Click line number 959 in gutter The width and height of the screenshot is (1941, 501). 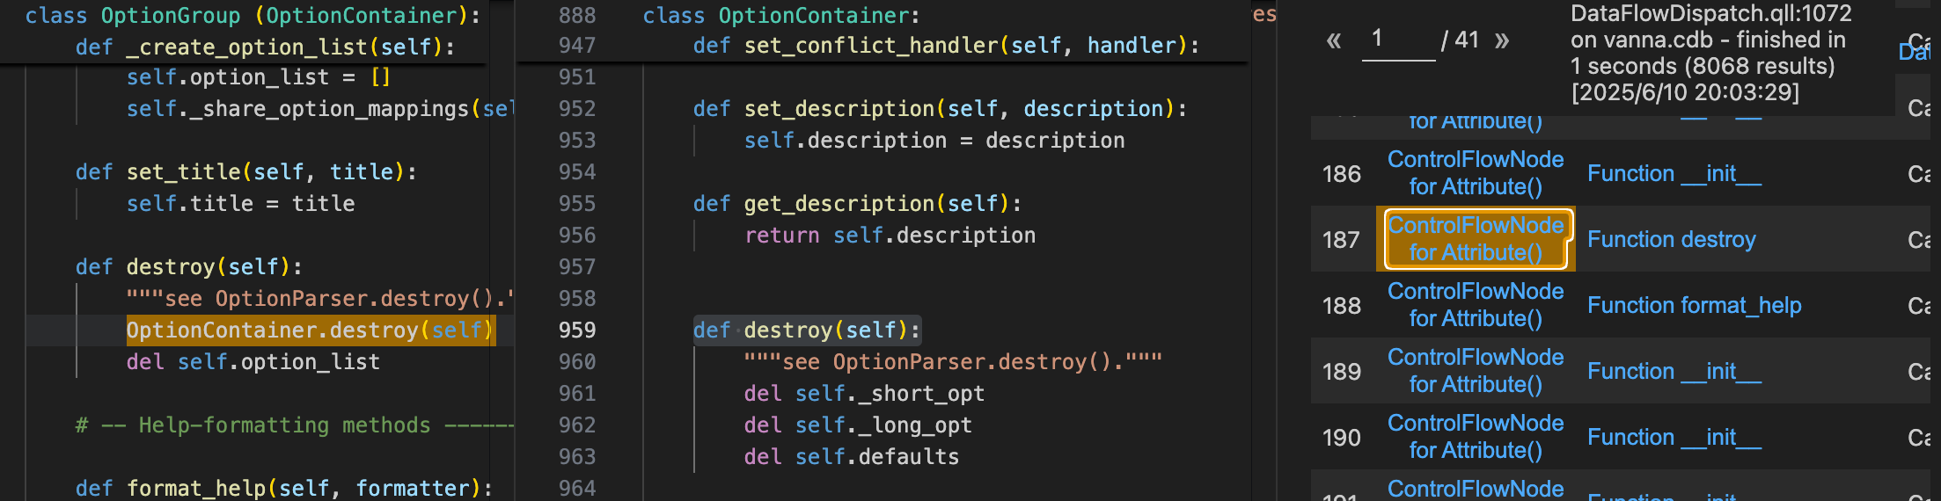click(x=577, y=330)
